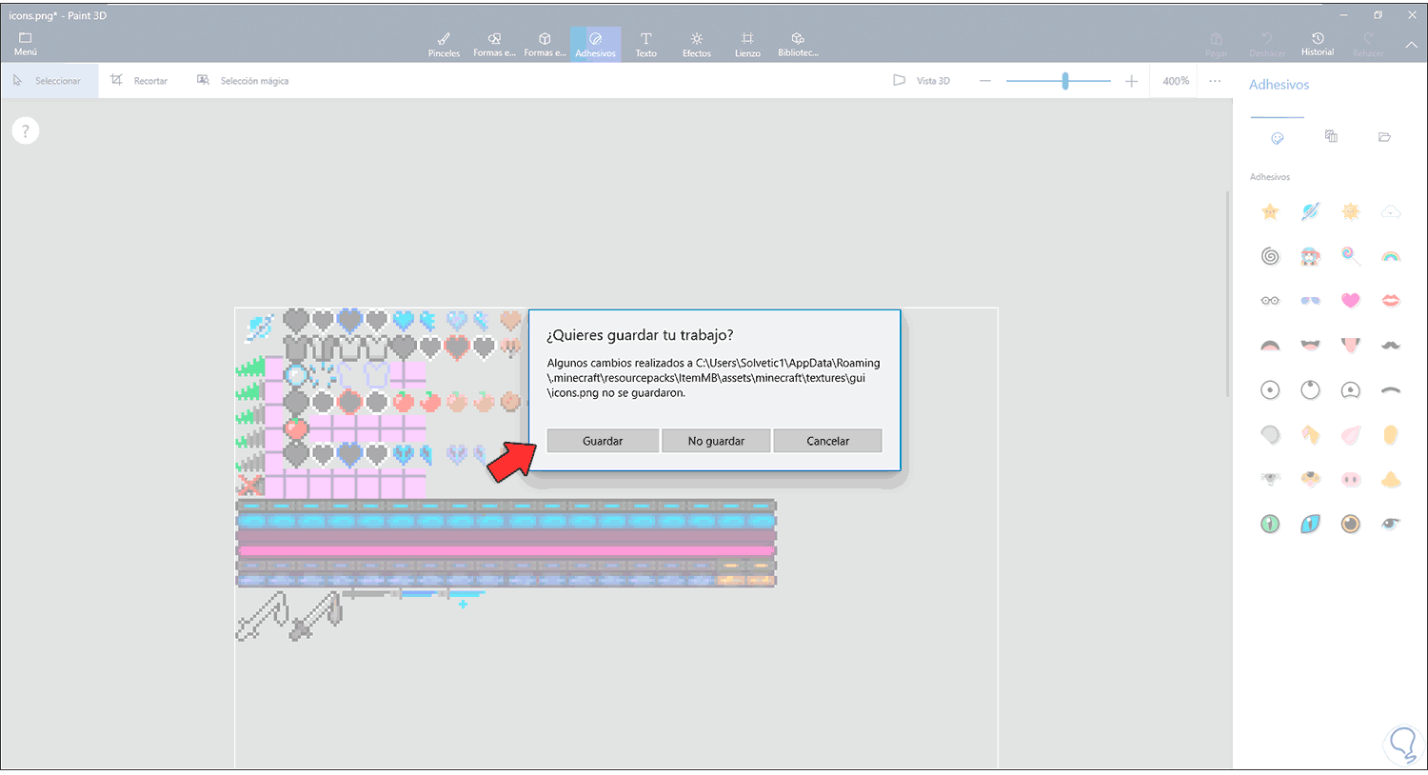Open the Efectos panel
The height and width of the screenshot is (775, 1428).
click(696, 44)
